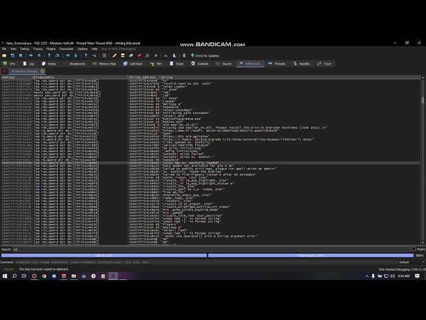Select the "Initiating safe shutdown" string row
Viewport: 426px width, 320px height.
[210, 113]
